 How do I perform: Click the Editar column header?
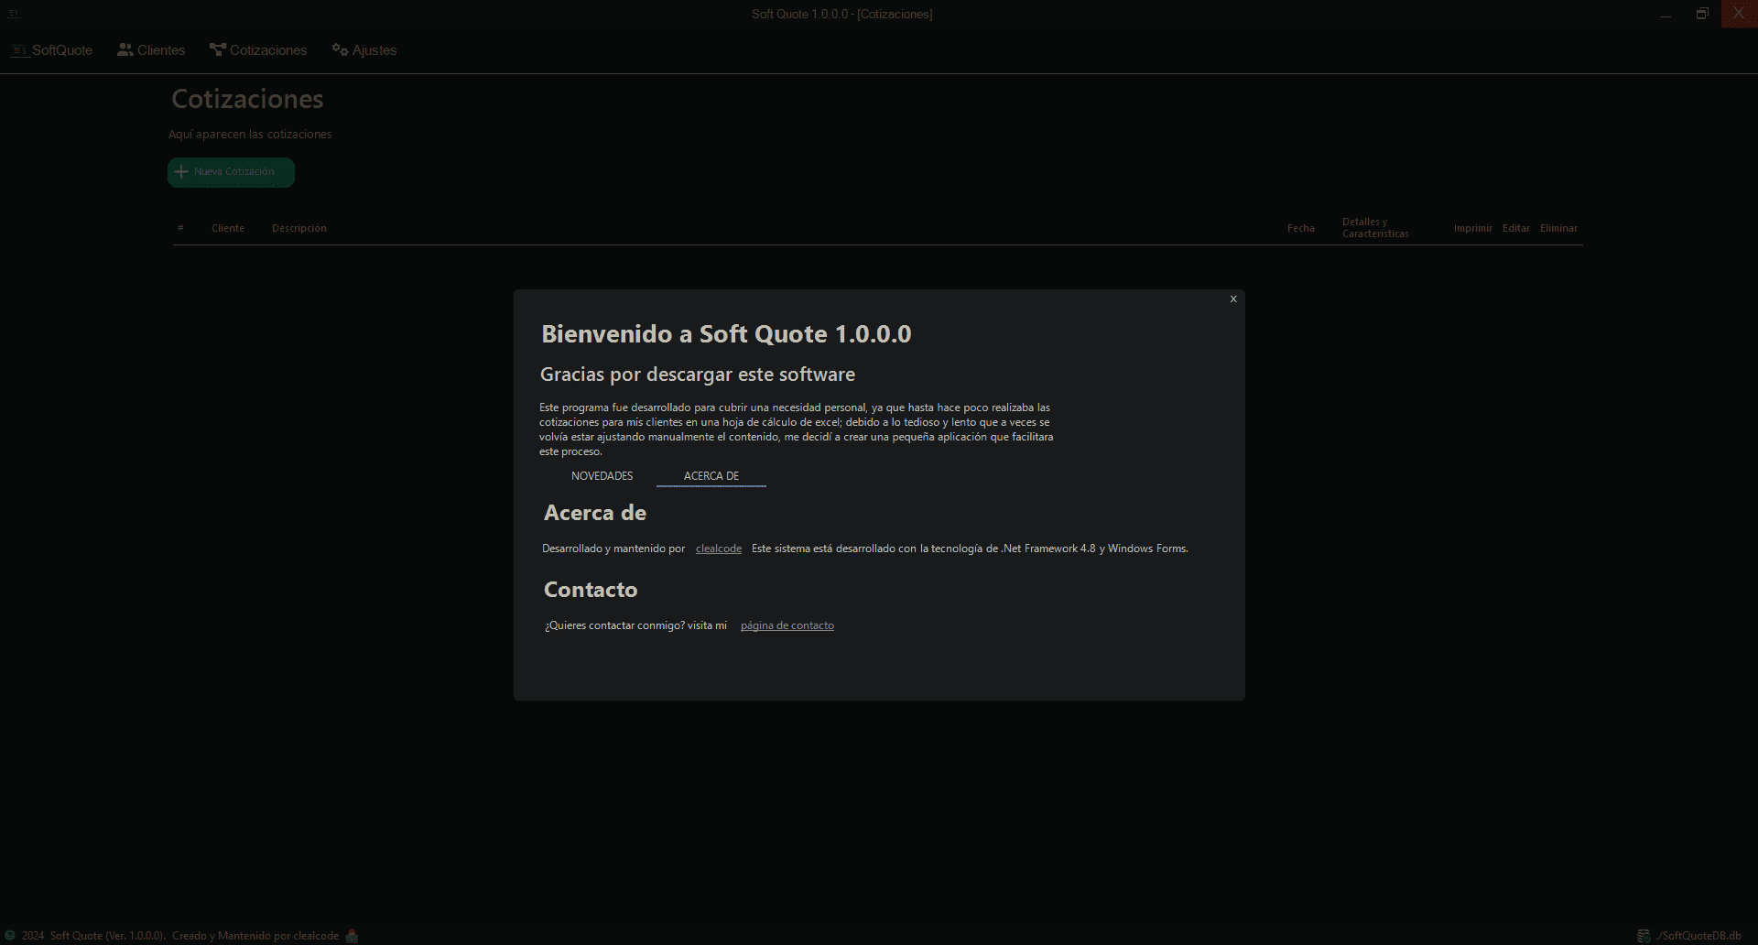(x=1516, y=228)
